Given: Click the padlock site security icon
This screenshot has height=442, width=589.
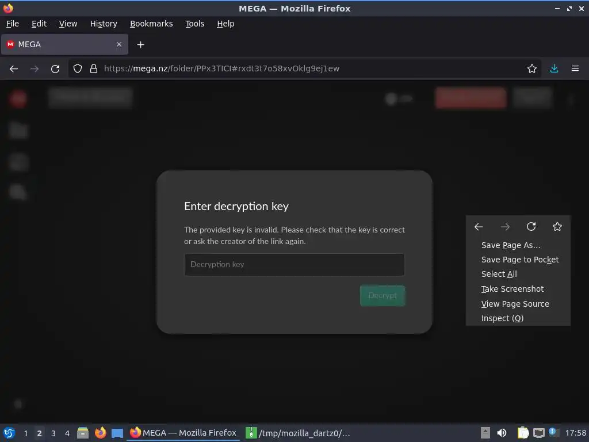Looking at the screenshot, I should click(x=94, y=68).
